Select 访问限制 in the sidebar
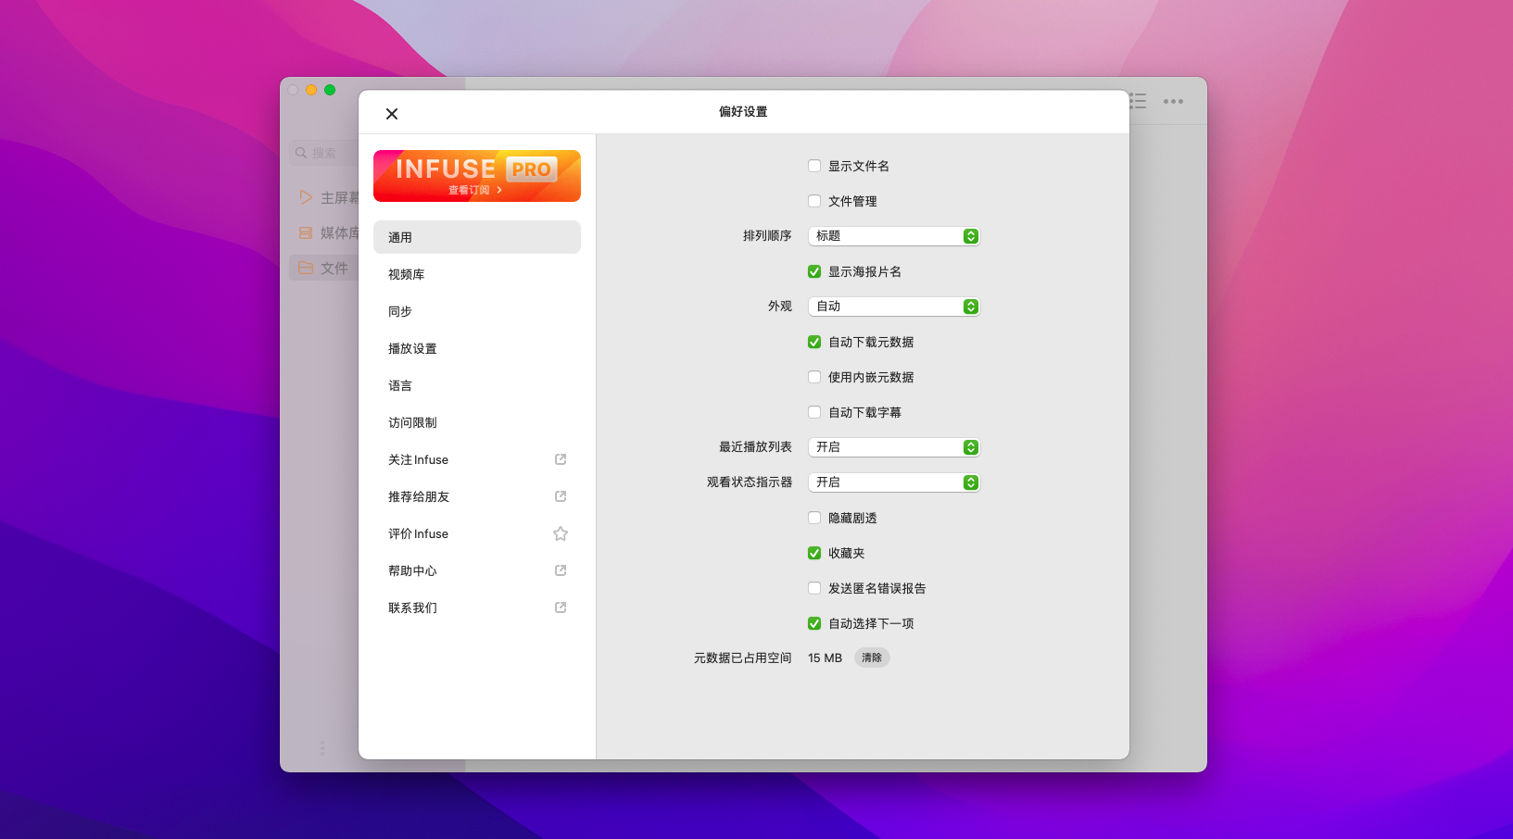This screenshot has width=1513, height=839. [x=412, y=422]
